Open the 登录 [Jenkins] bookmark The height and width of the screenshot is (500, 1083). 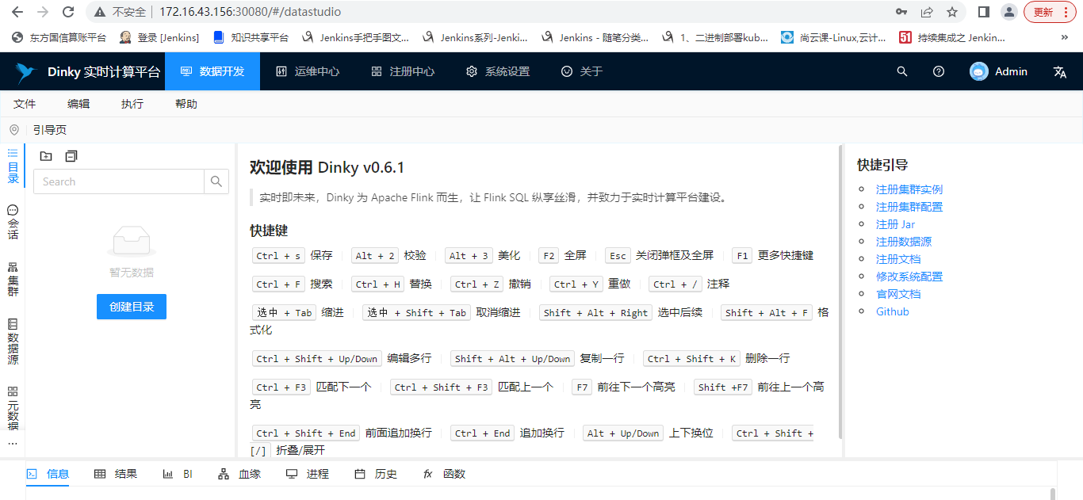(159, 37)
